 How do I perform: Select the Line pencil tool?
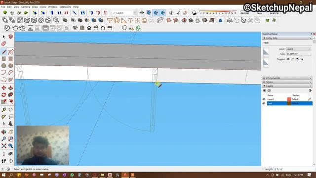pos(4,52)
